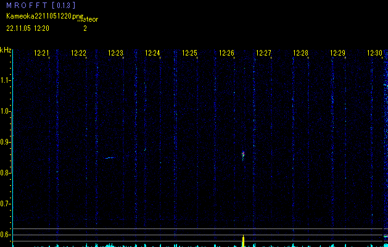Click the 12:28 time marker
Screen dimensions: 388x247
[300, 53]
